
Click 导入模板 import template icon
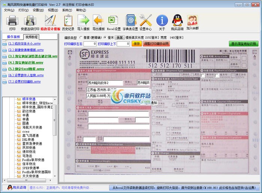click(83, 23)
